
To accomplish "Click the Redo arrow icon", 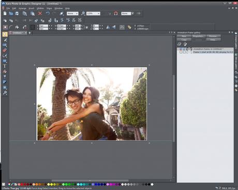I will pos(54,13).
